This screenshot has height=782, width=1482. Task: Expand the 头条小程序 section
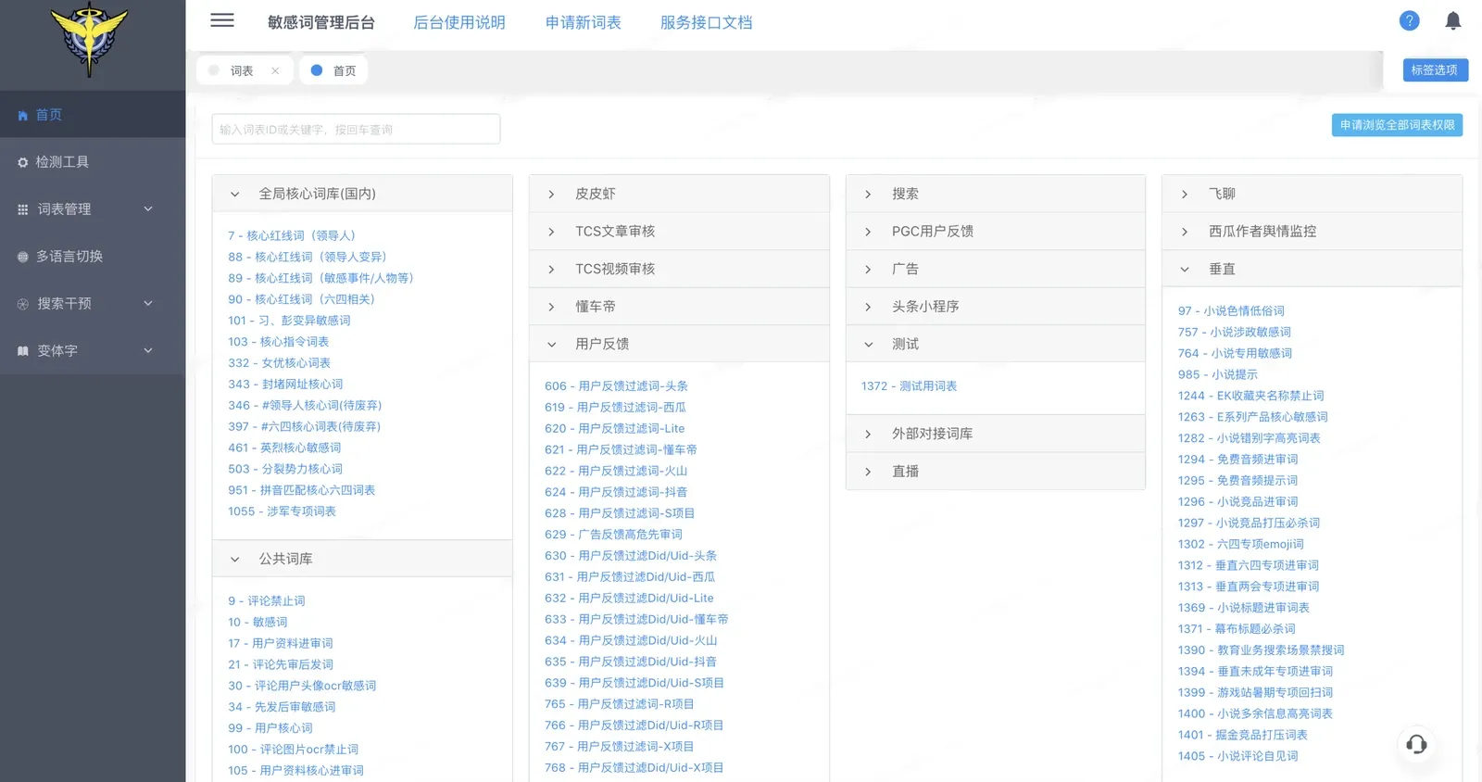[x=996, y=307]
